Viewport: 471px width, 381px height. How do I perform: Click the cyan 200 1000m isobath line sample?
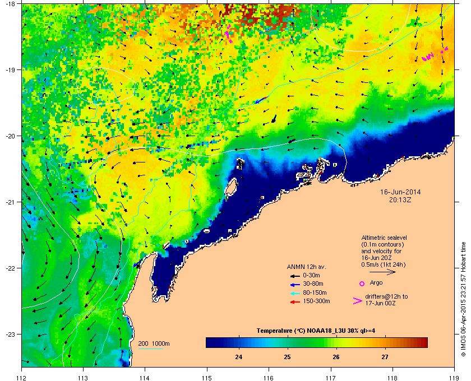pos(150,349)
